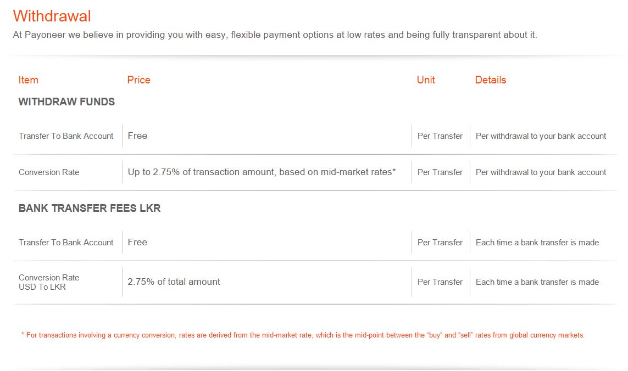Select the 2.75% of total amount price
This screenshot has height=371, width=628.
174,282
